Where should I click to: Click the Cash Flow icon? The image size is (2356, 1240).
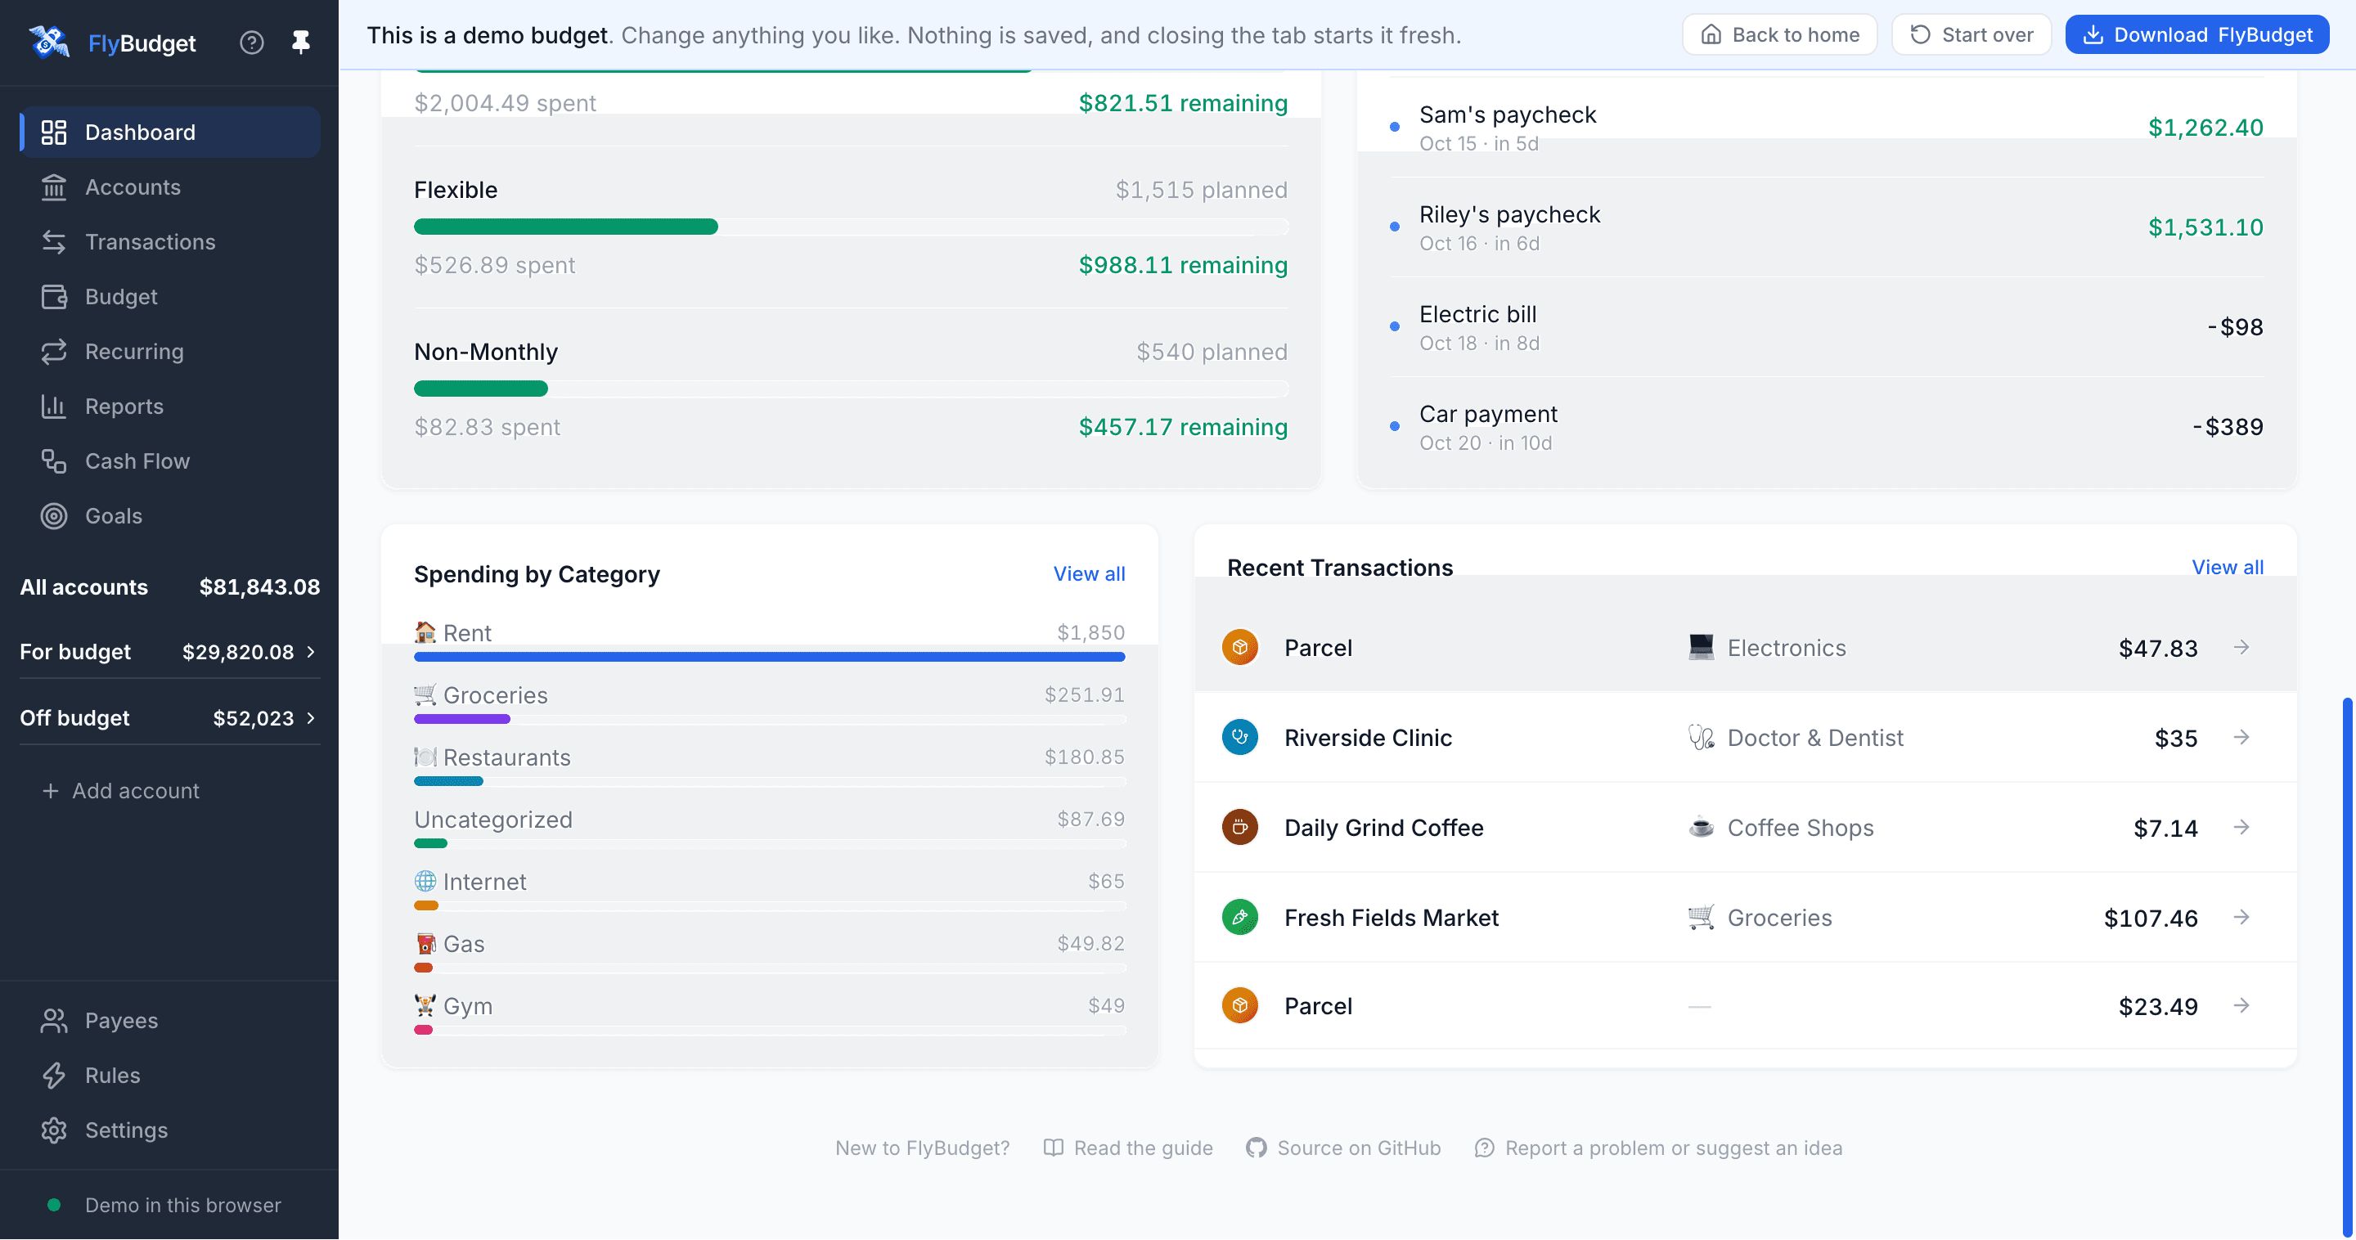[x=54, y=461]
